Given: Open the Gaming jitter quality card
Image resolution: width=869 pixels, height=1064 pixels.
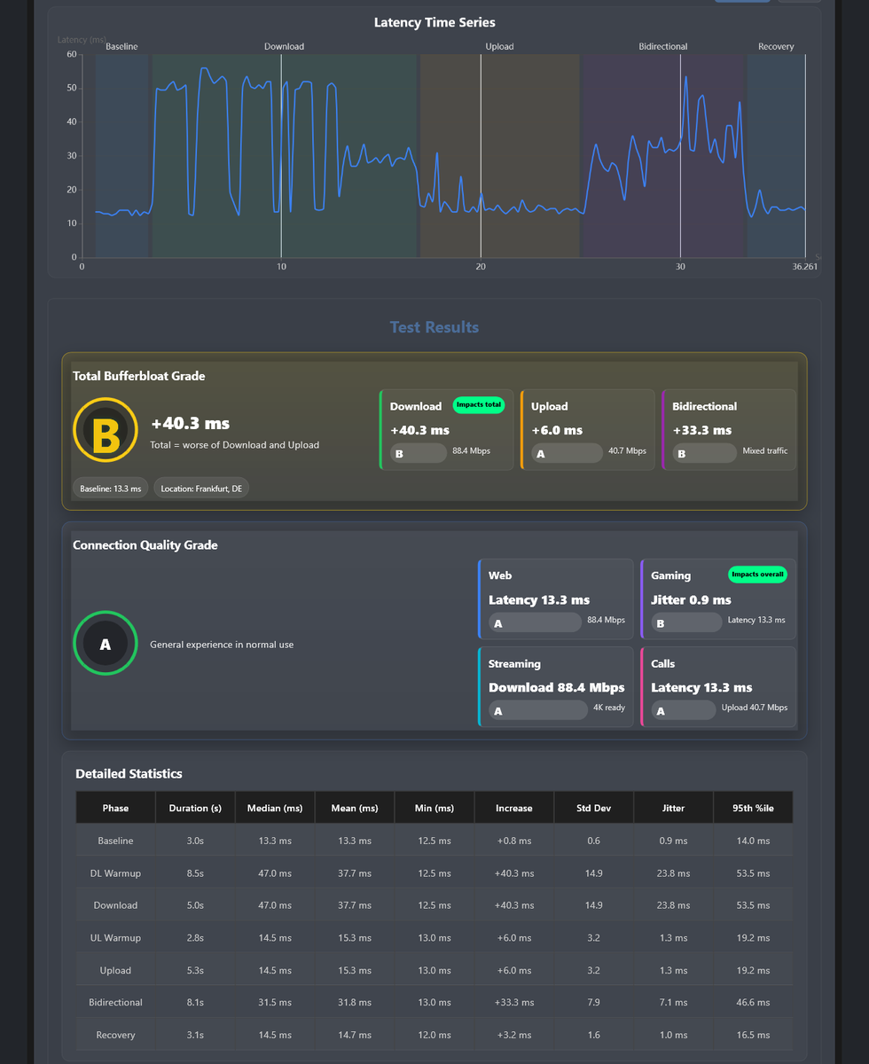Looking at the screenshot, I should 718,599.
